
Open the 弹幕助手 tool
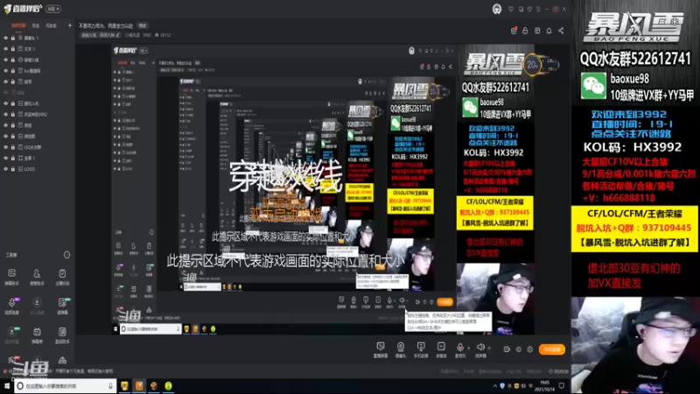click(12, 277)
